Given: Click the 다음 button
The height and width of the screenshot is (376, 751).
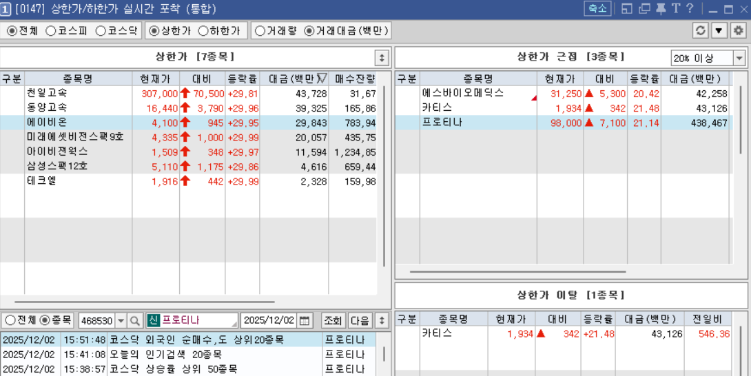Looking at the screenshot, I should click(x=360, y=320).
